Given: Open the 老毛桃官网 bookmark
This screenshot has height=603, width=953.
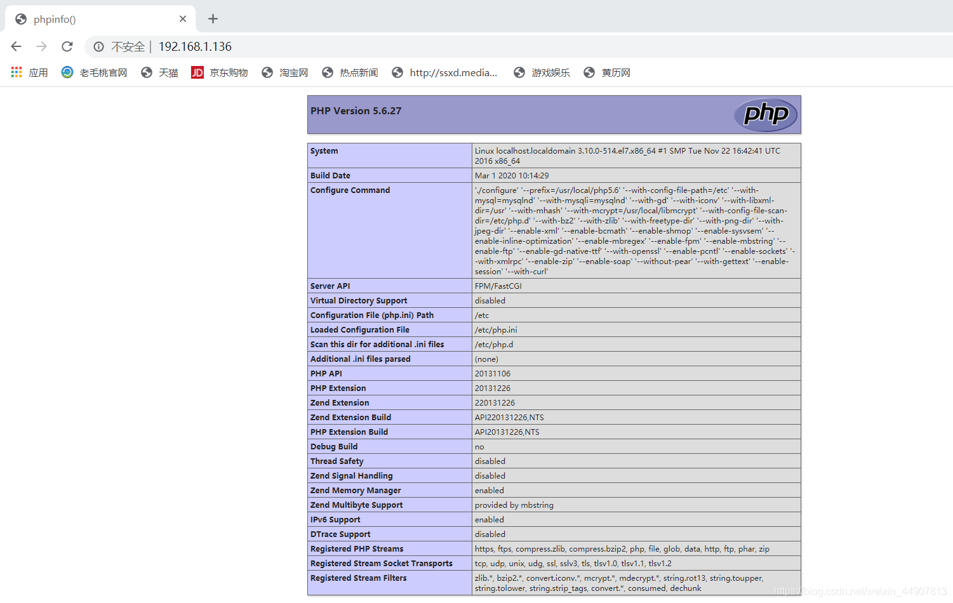Looking at the screenshot, I should 94,72.
